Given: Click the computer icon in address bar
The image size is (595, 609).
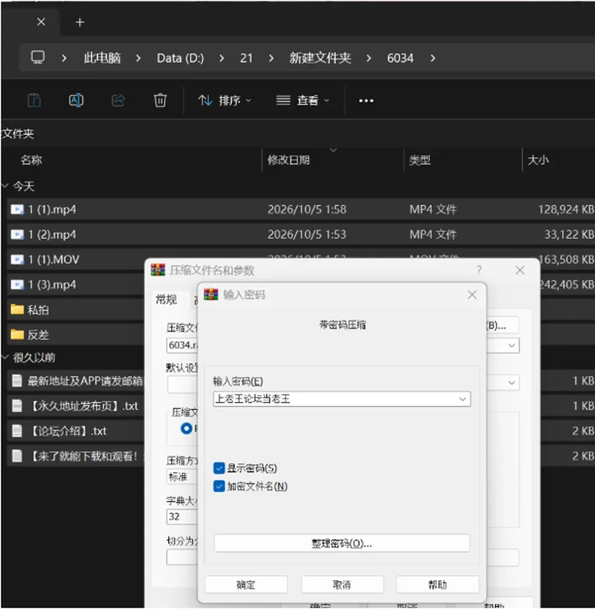Looking at the screenshot, I should tap(38, 58).
